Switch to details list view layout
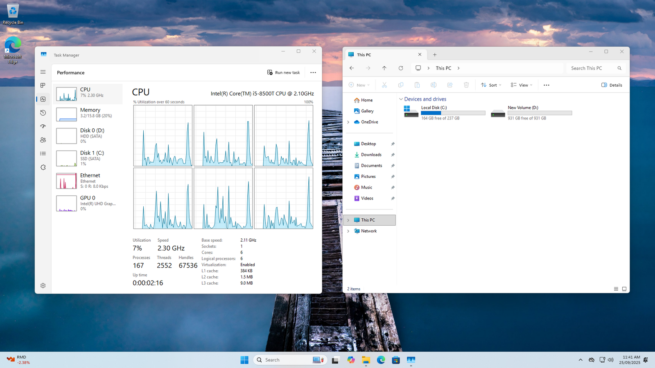 (616, 289)
